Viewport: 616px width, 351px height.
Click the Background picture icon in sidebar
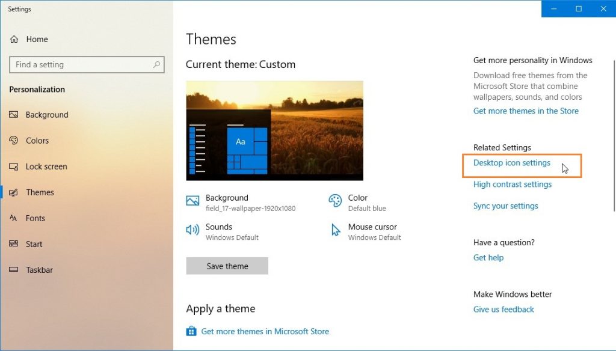14,115
